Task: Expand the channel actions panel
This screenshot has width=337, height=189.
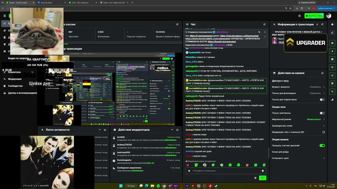Action: pyautogui.click(x=323, y=73)
